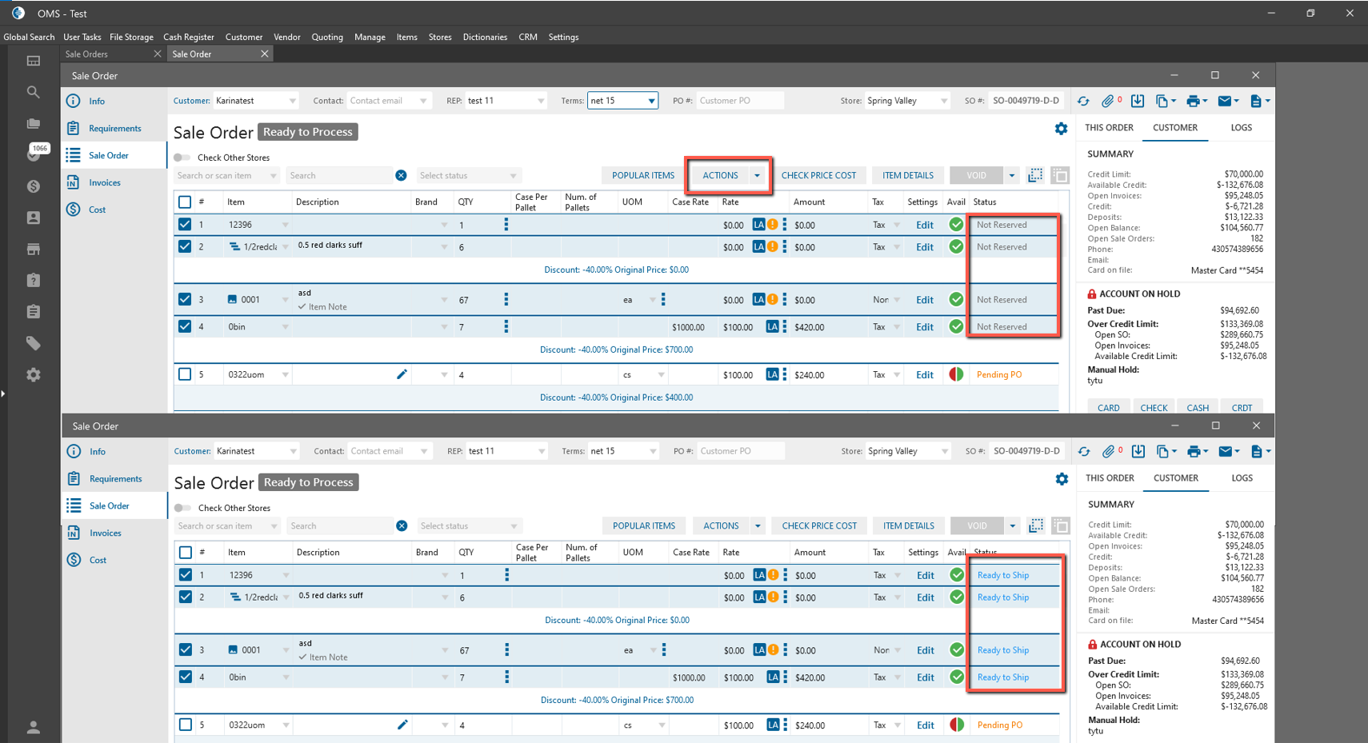Open the dashboard grid icon in left sidebar
This screenshot has height=743, width=1368.
tap(33, 61)
